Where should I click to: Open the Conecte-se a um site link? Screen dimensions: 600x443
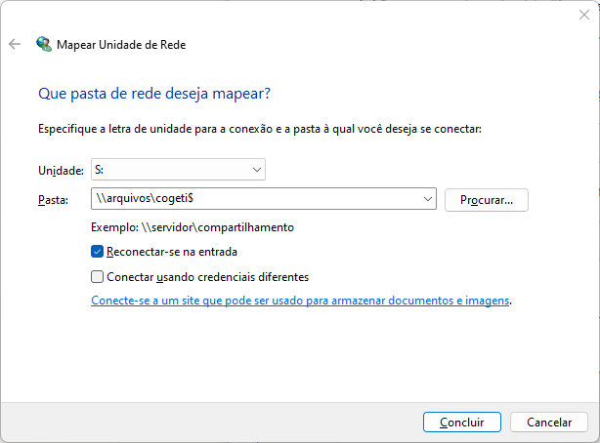[300, 301]
